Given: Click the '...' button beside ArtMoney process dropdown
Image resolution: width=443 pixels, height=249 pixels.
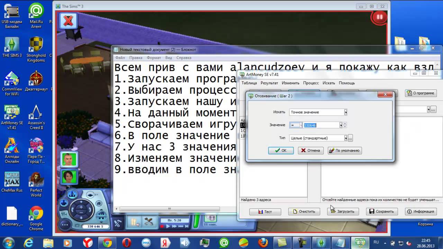Looking at the screenshot, I should pyautogui.click(x=433, y=109).
